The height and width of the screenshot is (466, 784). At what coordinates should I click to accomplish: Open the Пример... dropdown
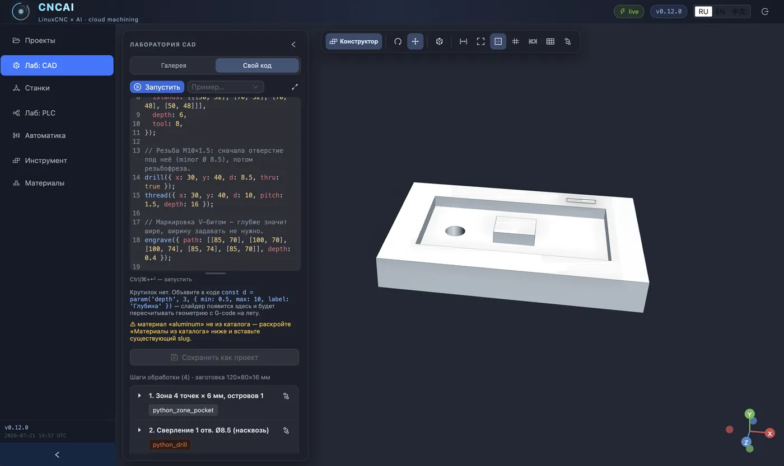[226, 87]
